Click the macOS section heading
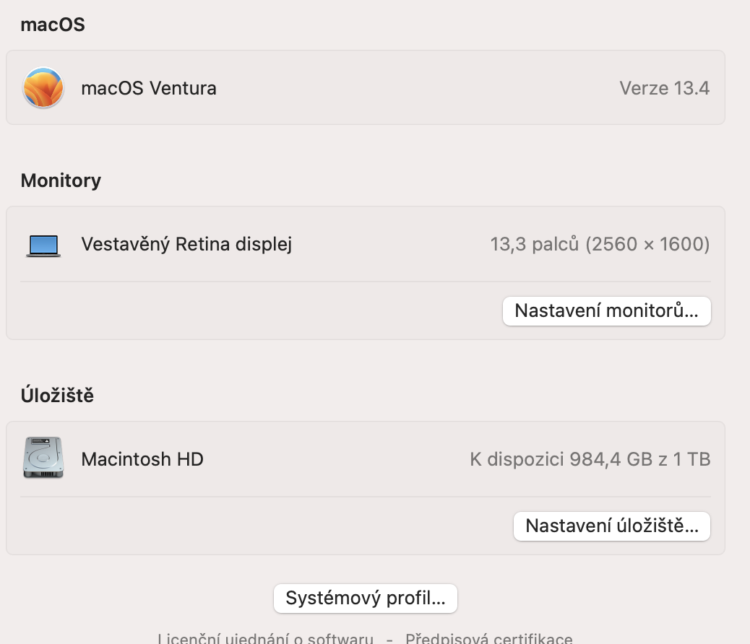750x644 pixels. (53, 25)
